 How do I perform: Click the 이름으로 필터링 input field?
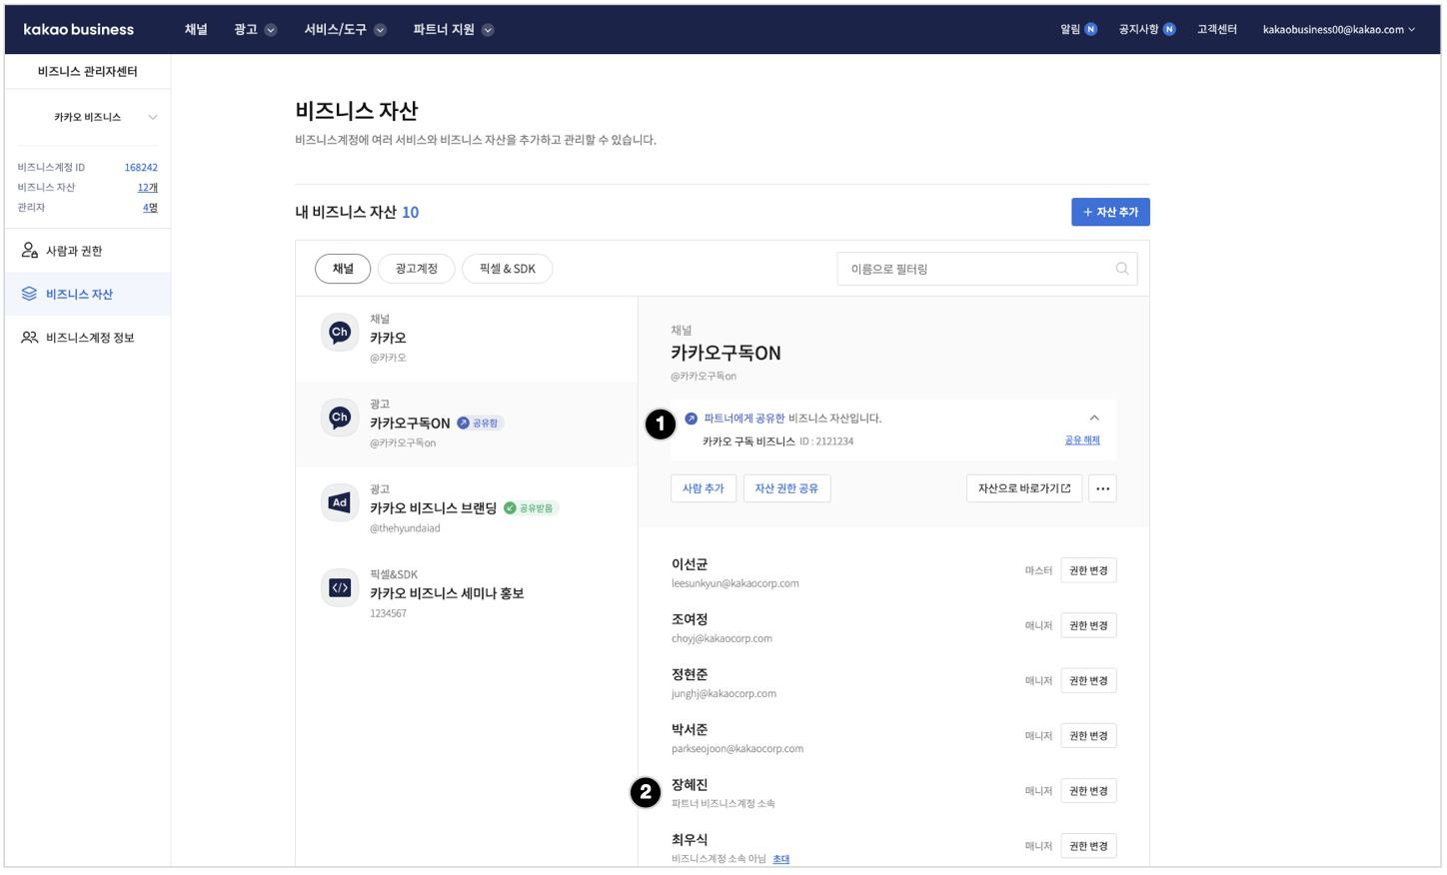(974, 269)
